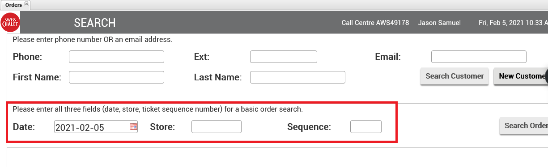Focus the First Name field
This screenshot has height=167, width=548.
pyautogui.click(x=116, y=77)
